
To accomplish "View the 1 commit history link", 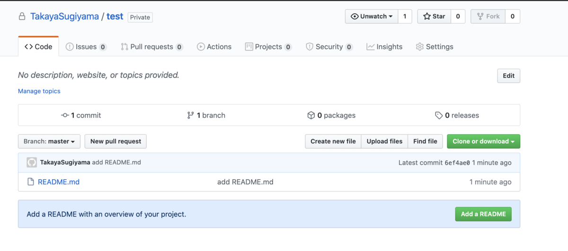I will tap(81, 115).
